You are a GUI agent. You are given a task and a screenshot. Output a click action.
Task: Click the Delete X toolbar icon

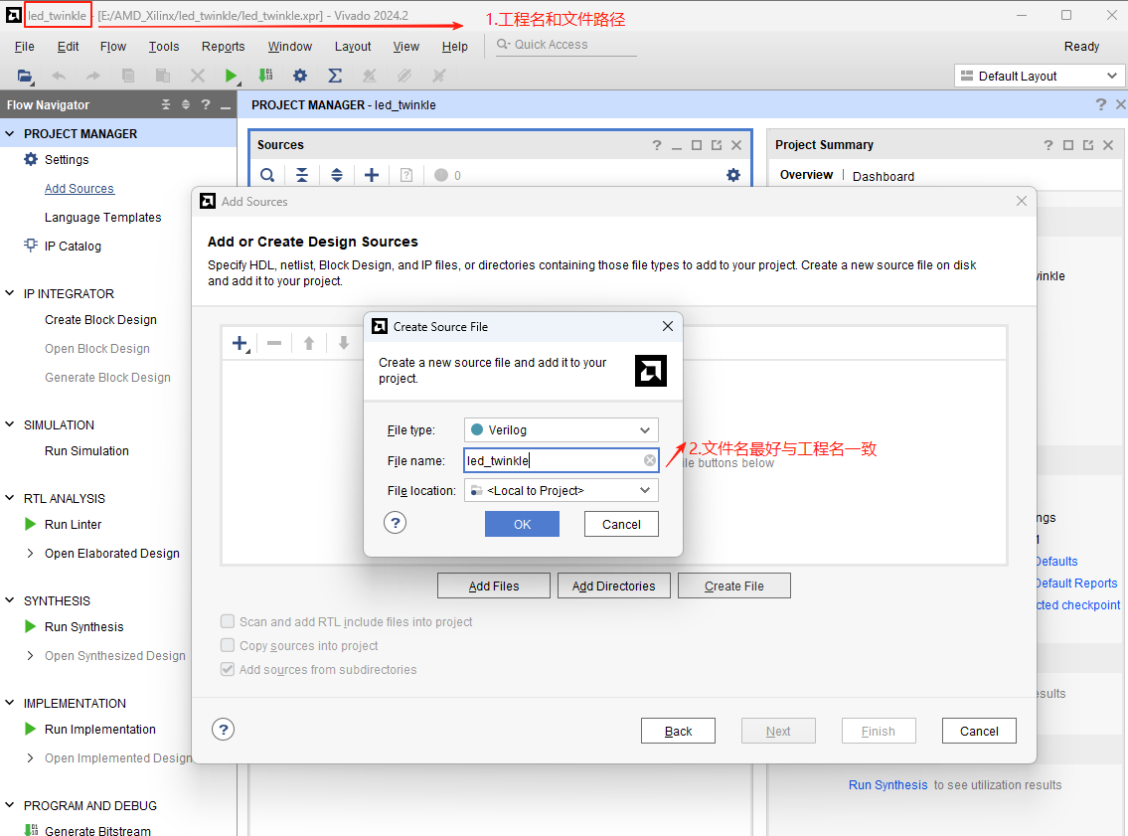(197, 76)
